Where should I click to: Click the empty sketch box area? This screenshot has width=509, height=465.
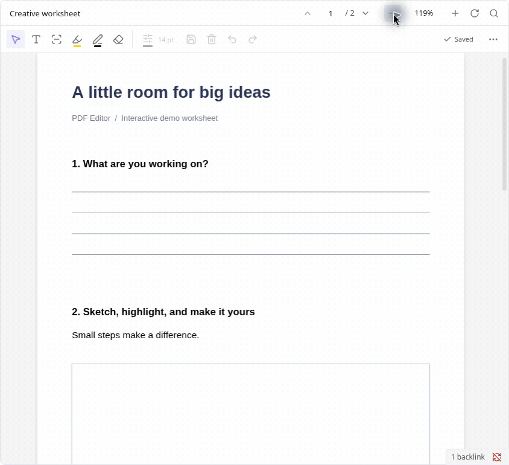(251, 414)
